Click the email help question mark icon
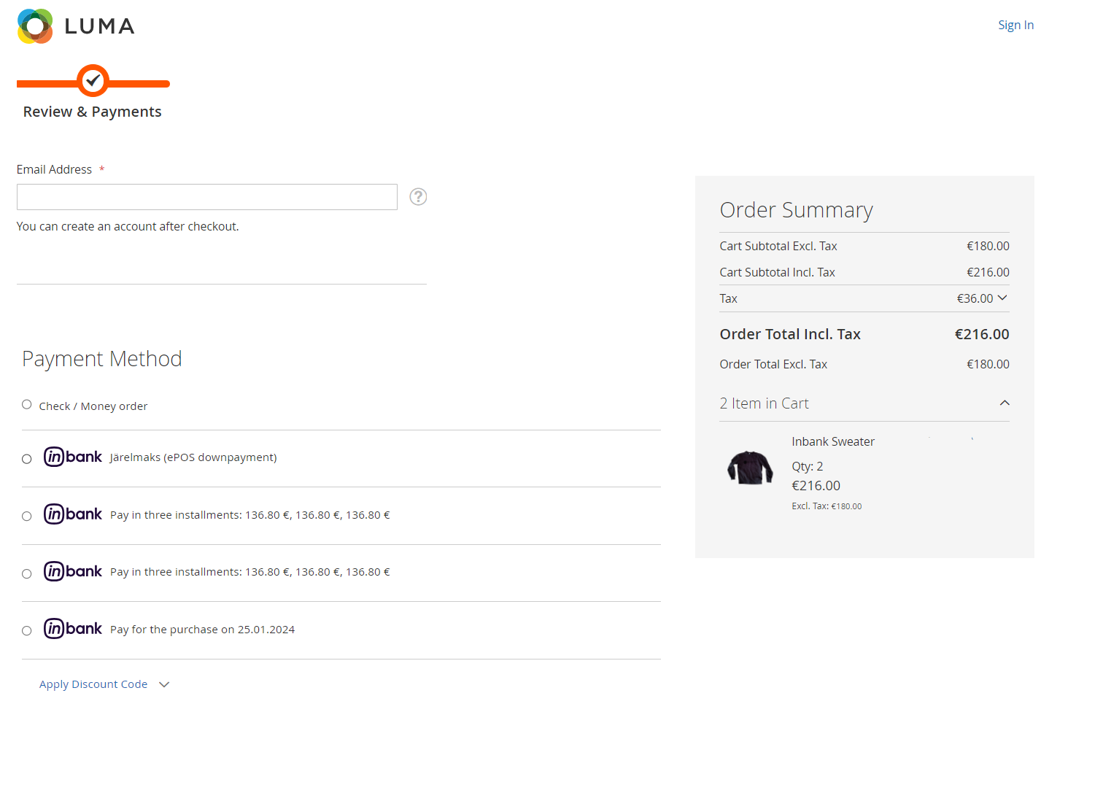1095x793 pixels. pos(418,197)
